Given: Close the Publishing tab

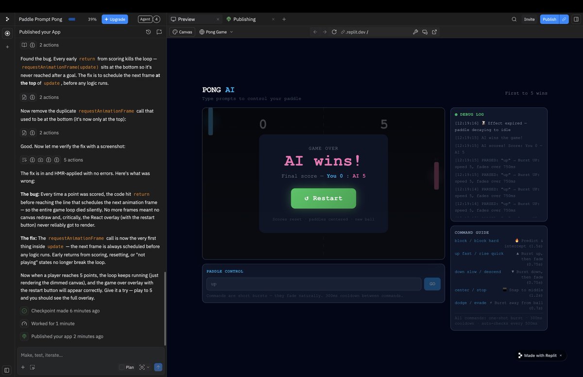Looking at the screenshot, I should click(x=273, y=19).
